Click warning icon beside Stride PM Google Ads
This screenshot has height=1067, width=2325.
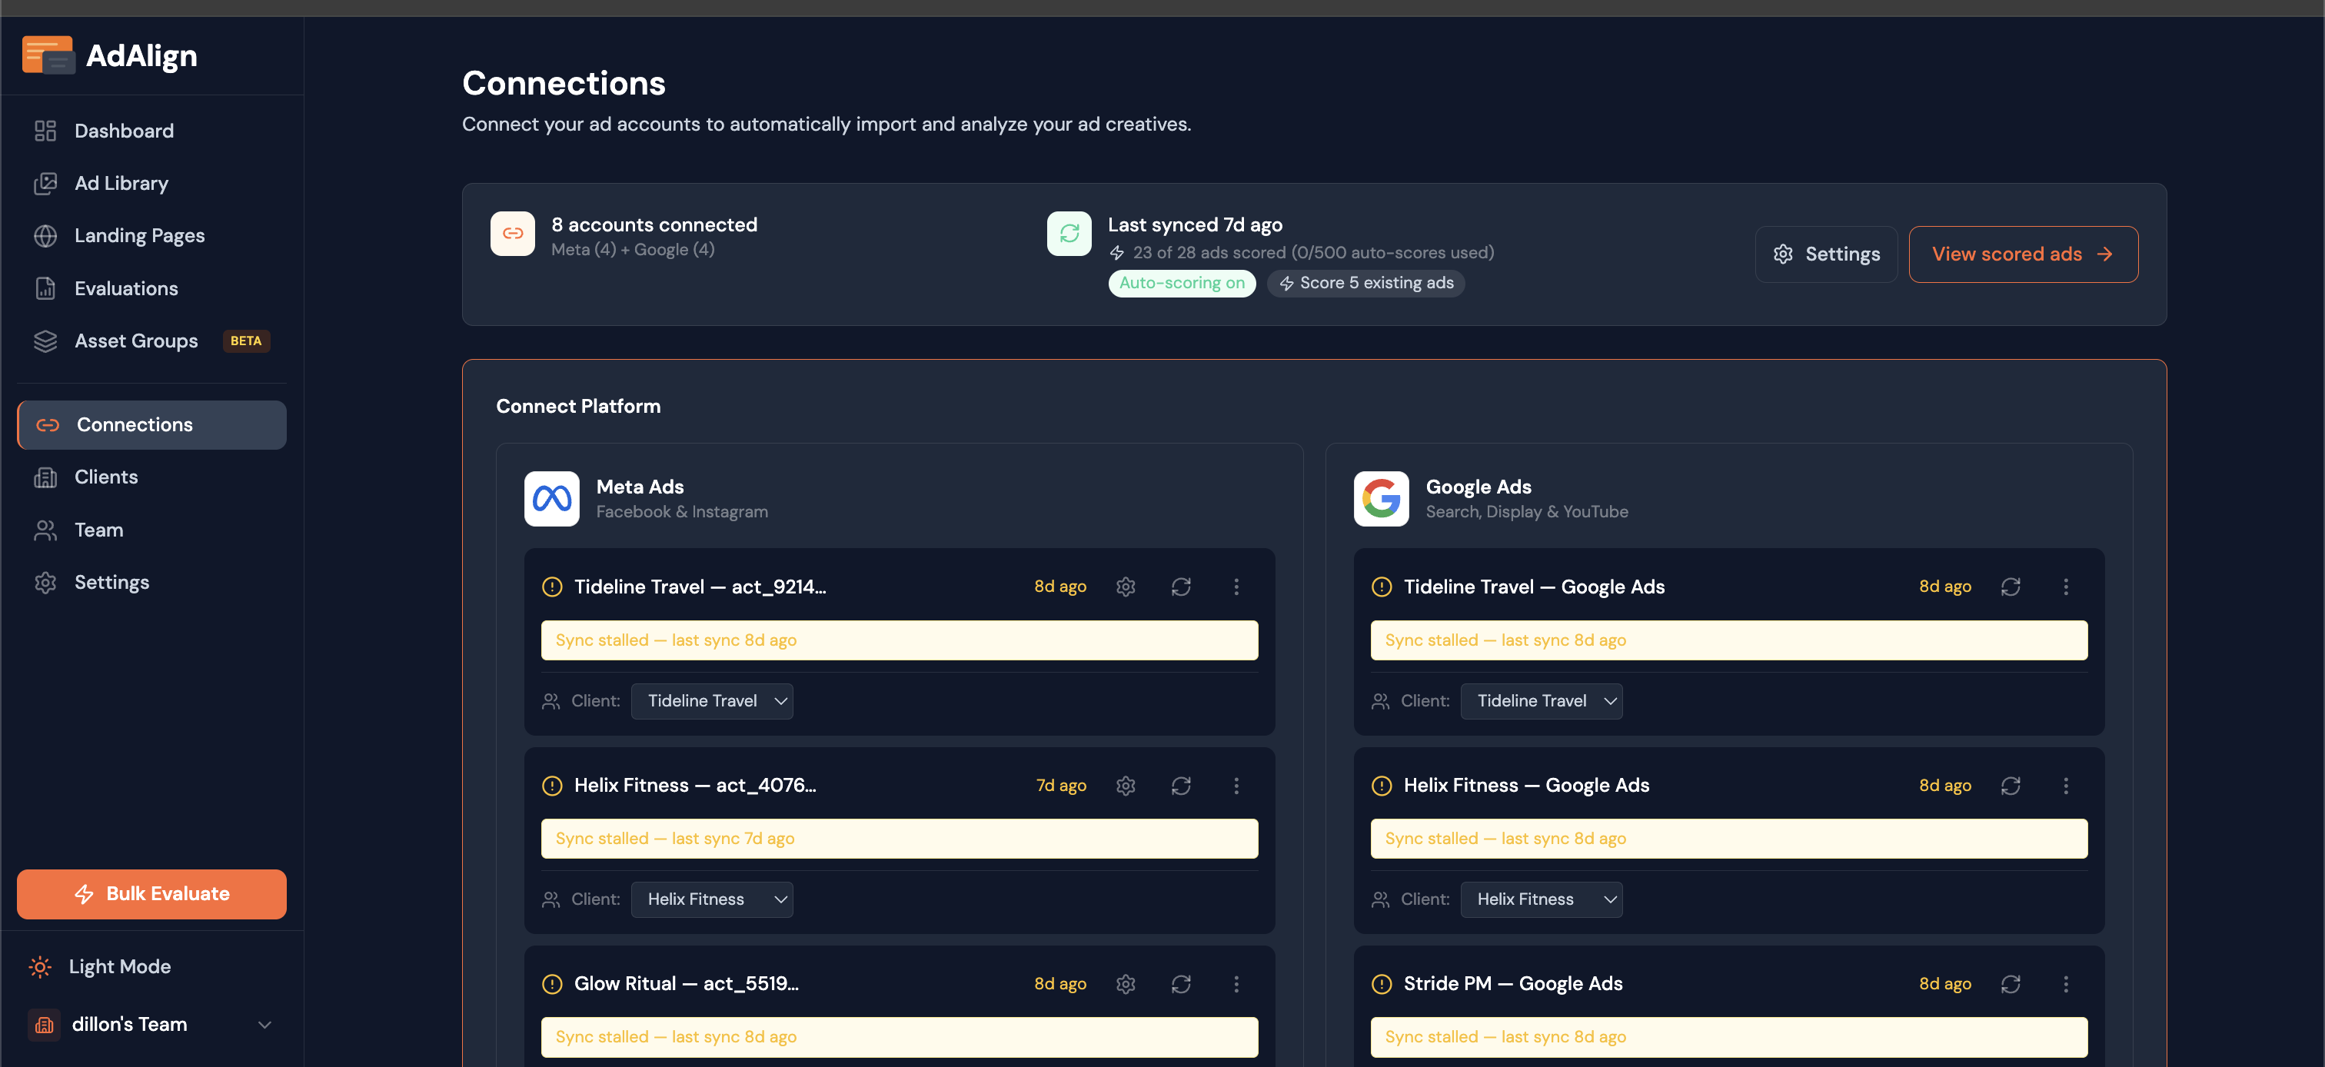pos(1382,984)
